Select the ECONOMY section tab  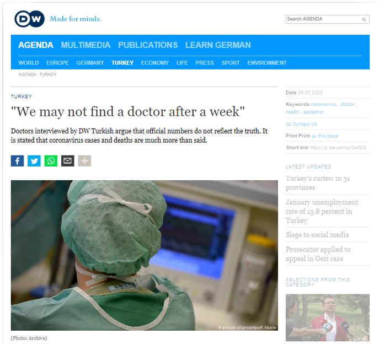point(154,63)
